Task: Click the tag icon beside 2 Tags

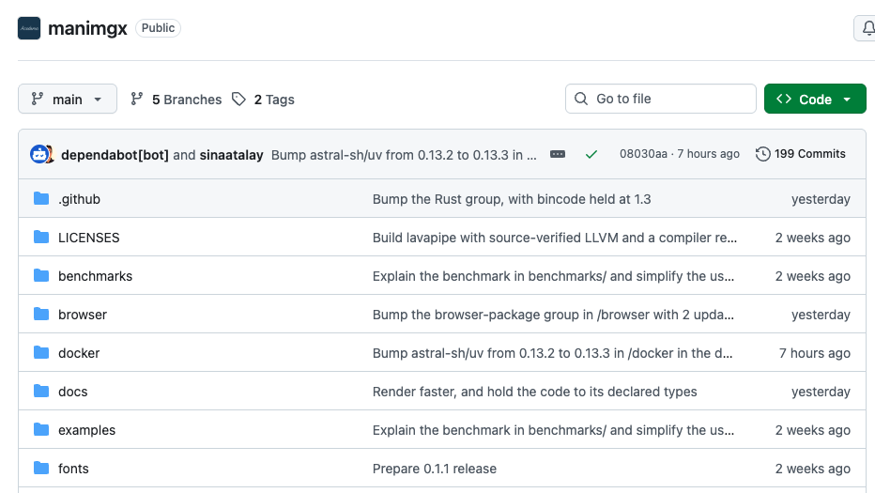Action: pyautogui.click(x=238, y=99)
